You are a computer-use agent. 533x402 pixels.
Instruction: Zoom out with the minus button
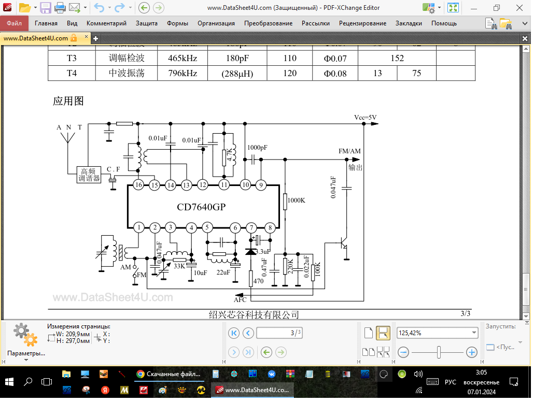(x=403, y=352)
